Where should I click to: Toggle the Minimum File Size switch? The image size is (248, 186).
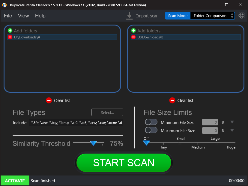[151, 122]
